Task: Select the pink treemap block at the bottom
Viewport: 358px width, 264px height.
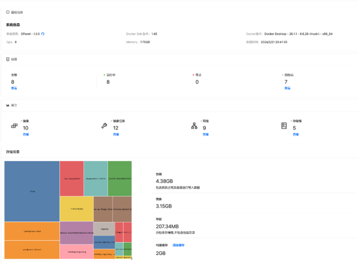Action: coord(77,252)
